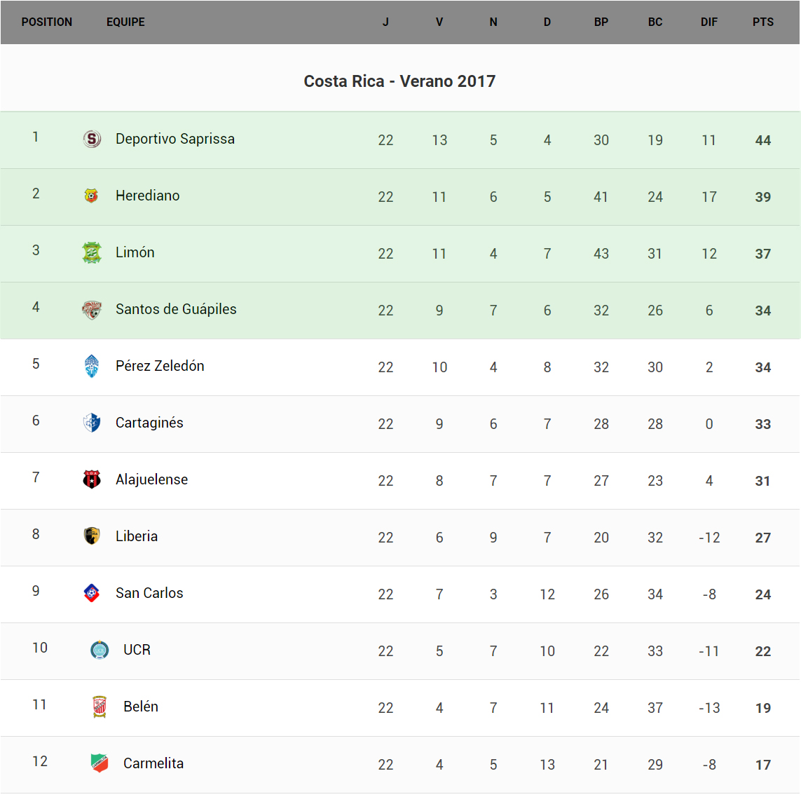Click the DIF column header

709,22
